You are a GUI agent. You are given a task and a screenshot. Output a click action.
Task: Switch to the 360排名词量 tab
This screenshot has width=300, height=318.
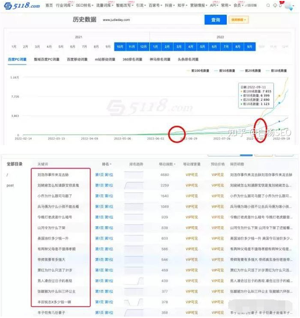click(x=132, y=60)
